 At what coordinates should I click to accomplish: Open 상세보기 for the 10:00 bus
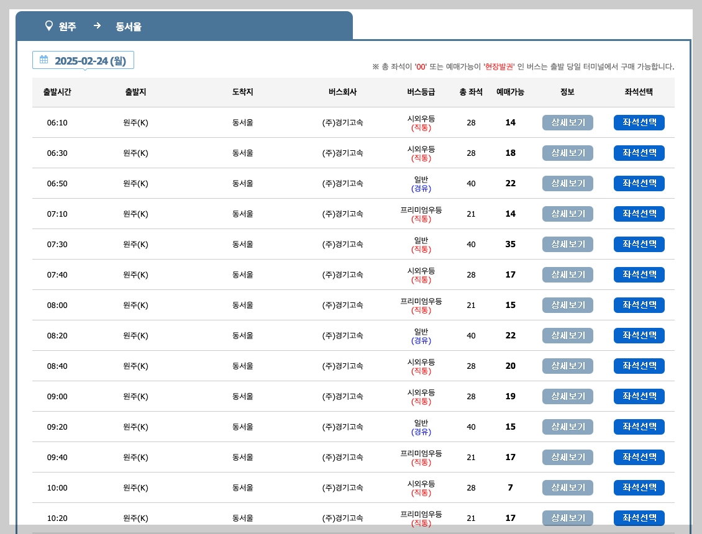click(567, 487)
